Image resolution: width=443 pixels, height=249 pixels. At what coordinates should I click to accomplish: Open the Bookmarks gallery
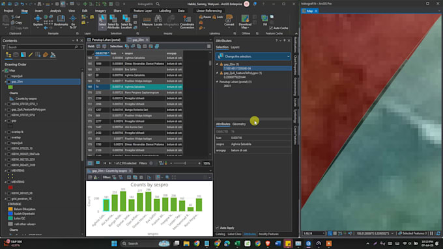(61, 21)
